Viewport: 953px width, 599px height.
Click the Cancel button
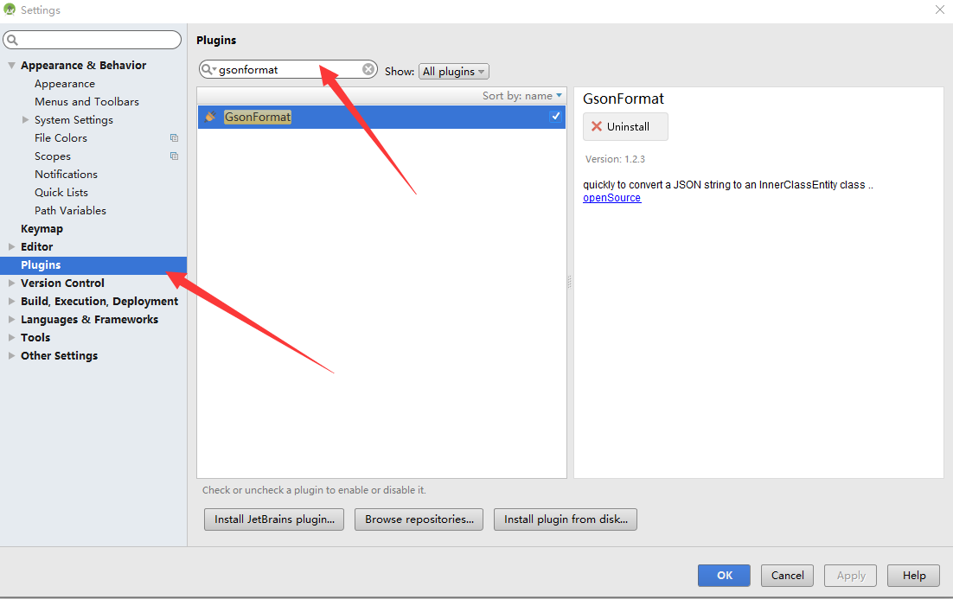pos(787,576)
